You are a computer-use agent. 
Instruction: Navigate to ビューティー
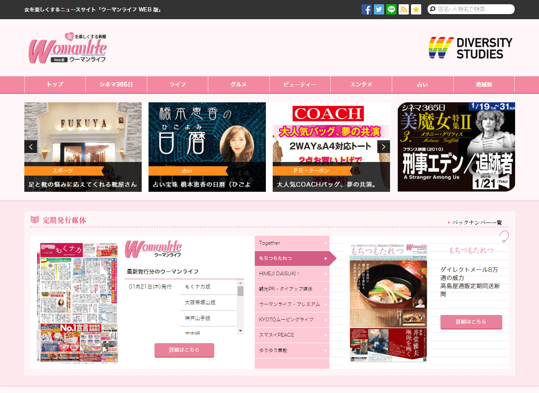tap(300, 84)
